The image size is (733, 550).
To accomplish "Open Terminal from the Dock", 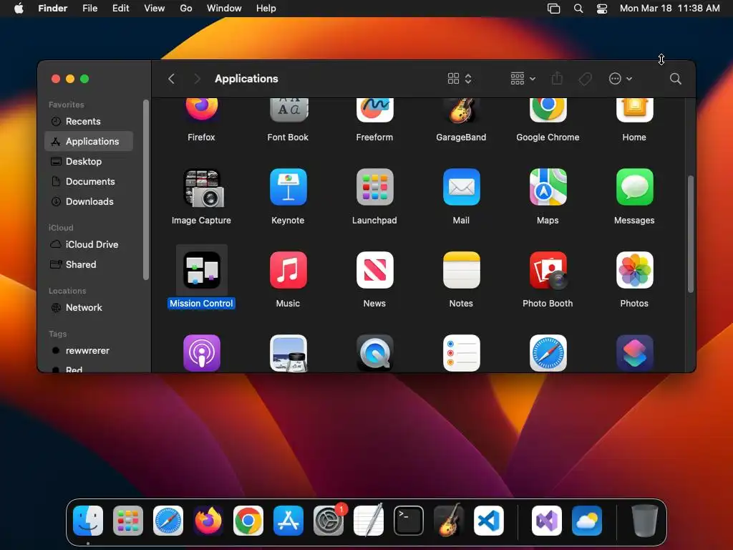I will (409, 521).
